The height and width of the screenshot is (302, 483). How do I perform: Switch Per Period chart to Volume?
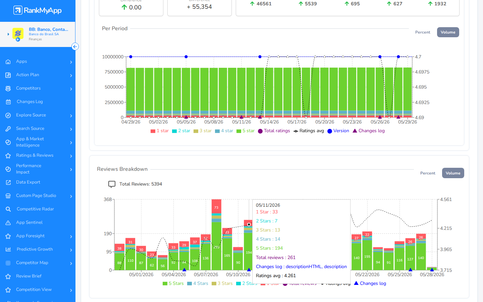pyautogui.click(x=448, y=32)
